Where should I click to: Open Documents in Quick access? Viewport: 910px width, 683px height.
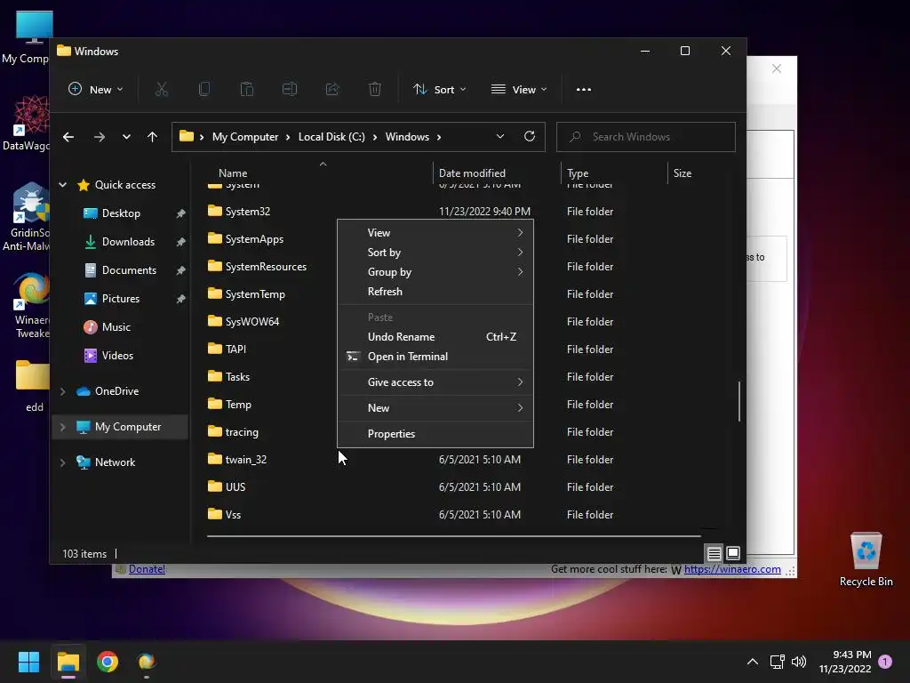point(129,270)
